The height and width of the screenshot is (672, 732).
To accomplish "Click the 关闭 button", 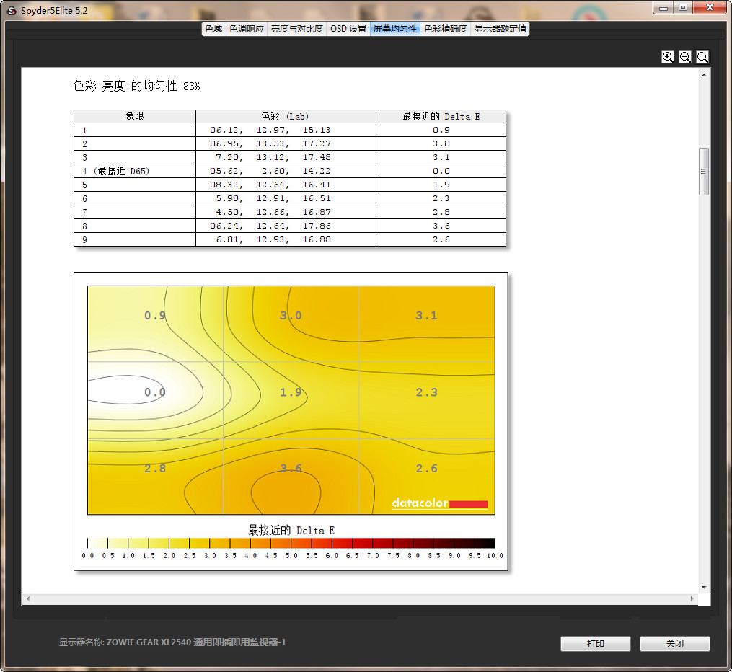I will [x=674, y=644].
